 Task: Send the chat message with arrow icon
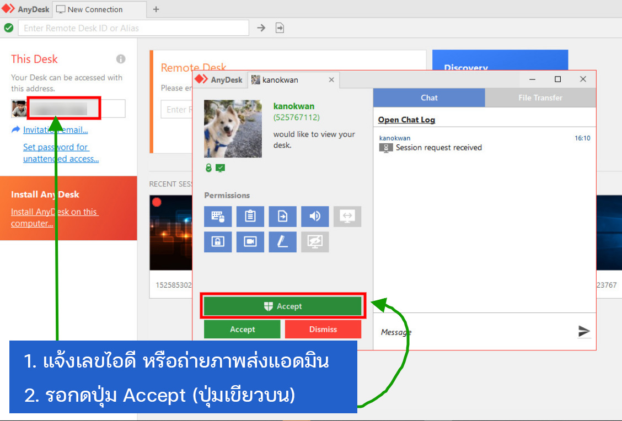pos(584,331)
